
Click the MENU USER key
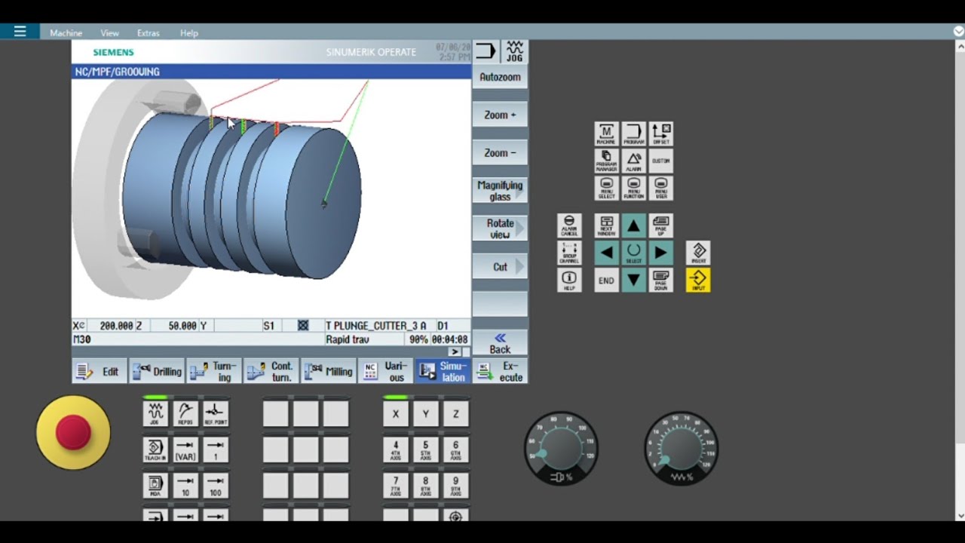point(661,188)
